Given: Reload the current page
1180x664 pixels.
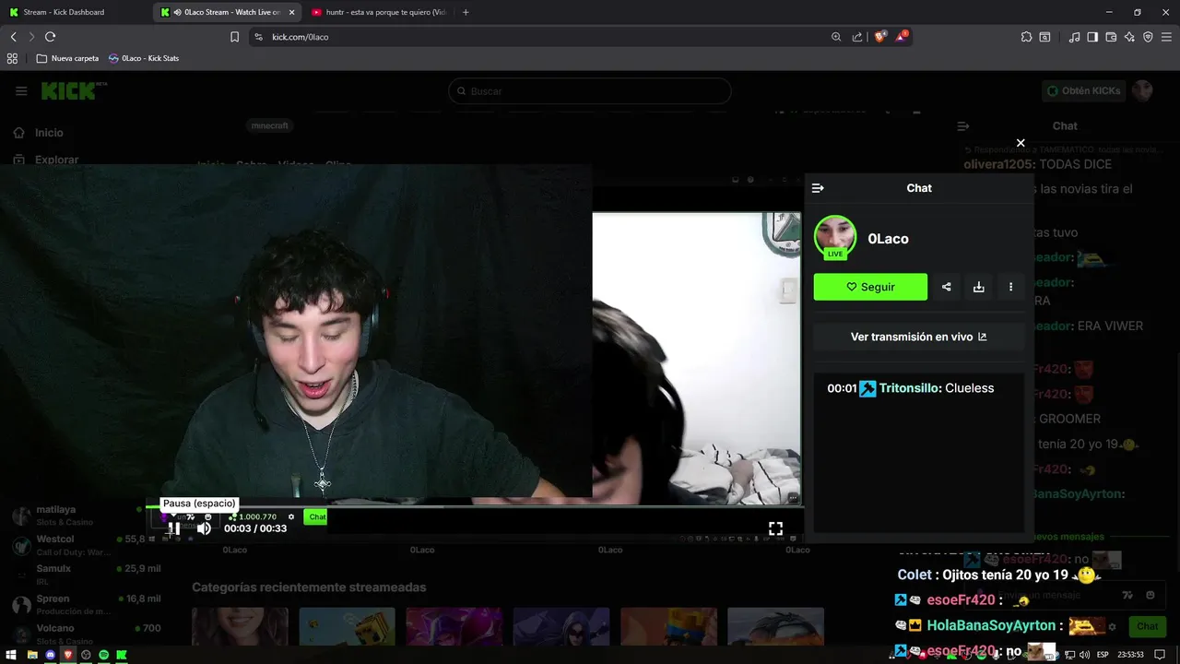Looking at the screenshot, I should pyautogui.click(x=50, y=37).
